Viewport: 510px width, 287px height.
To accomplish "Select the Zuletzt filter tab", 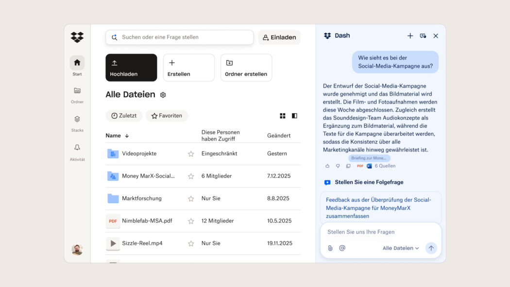I will (124, 116).
